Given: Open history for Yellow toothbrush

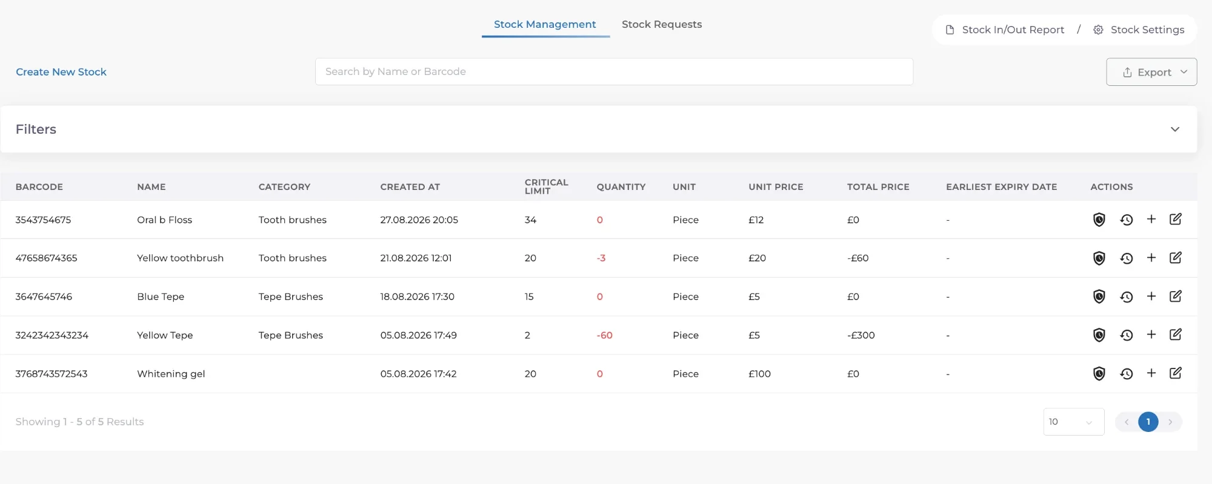Looking at the screenshot, I should [x=1127, y=258].
